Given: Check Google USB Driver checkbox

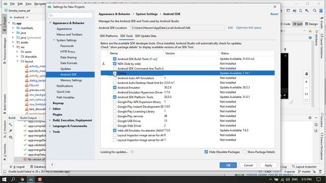Looking at the screenshot, I should (x=115, y=121).
